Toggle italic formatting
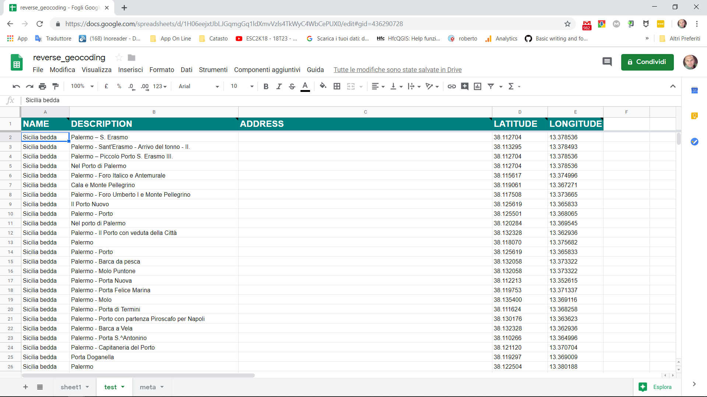707x397 pixels. click(279, 86)
